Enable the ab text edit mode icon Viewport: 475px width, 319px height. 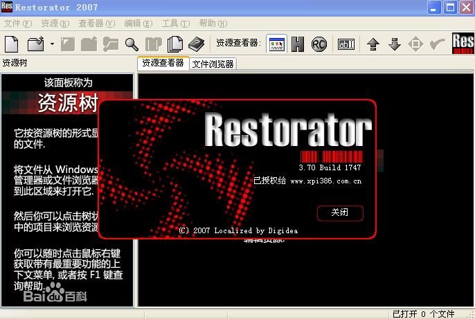(346, 44)
